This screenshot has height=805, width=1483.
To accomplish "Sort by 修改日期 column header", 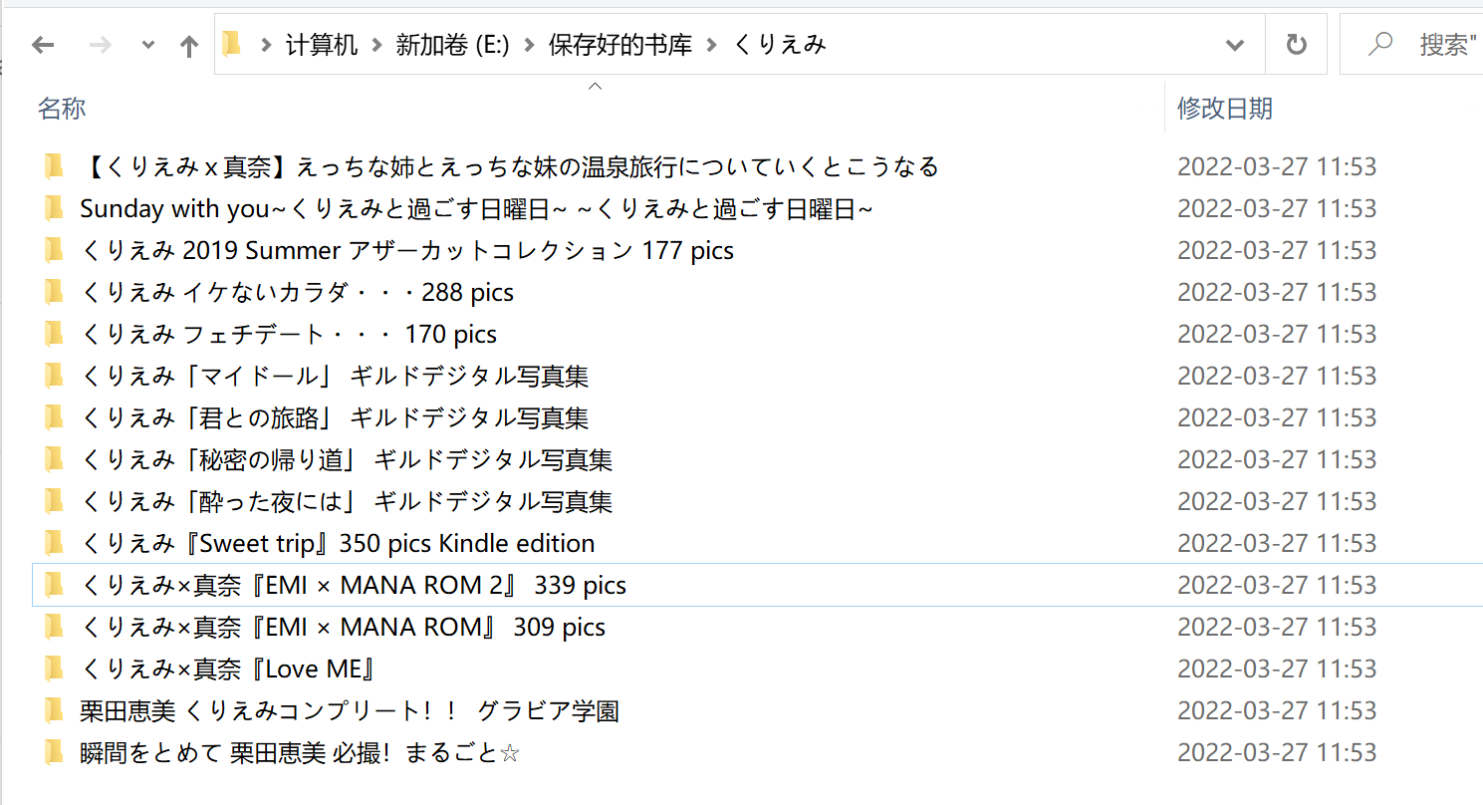I will [1224, 109].
